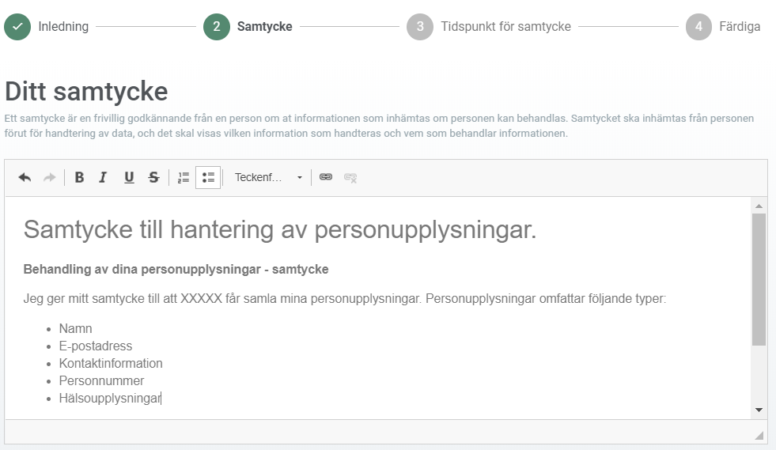Click the editor resize handle corner

tap(759, 435)
